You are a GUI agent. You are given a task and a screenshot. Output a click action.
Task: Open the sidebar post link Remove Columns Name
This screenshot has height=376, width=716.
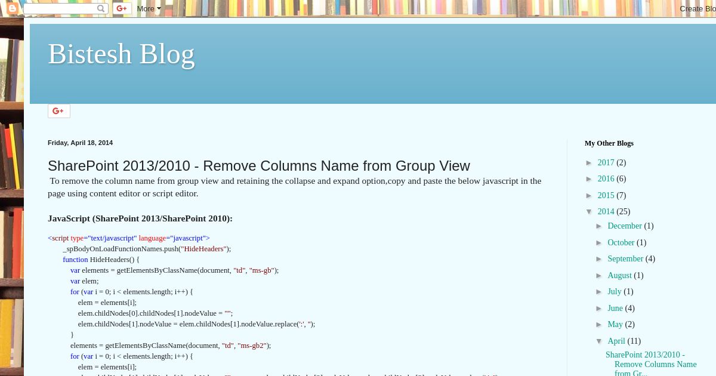651,363
